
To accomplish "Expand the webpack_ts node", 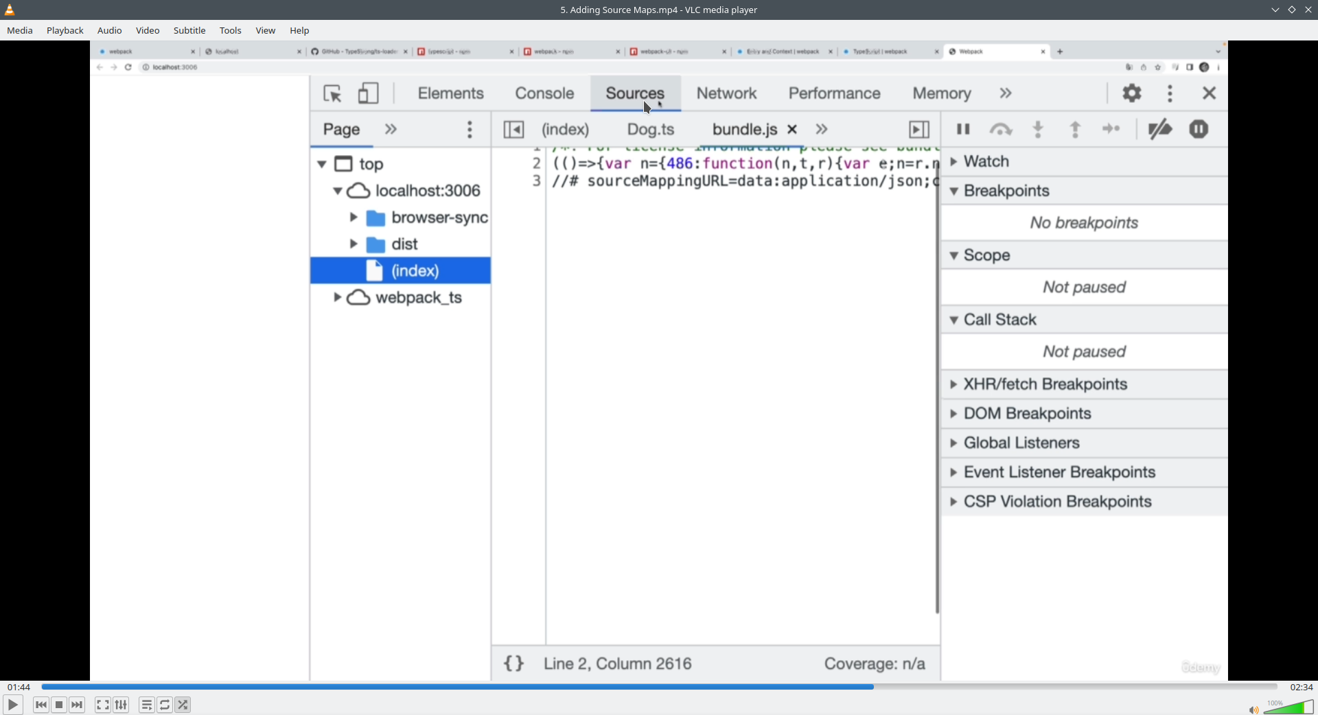I will (x=337, y=298).
